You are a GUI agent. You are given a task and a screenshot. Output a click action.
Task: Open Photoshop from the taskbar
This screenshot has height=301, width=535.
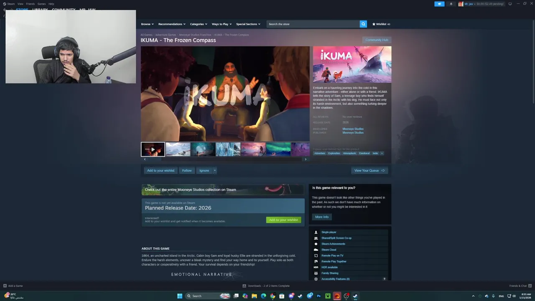click(x=319, y=296)
